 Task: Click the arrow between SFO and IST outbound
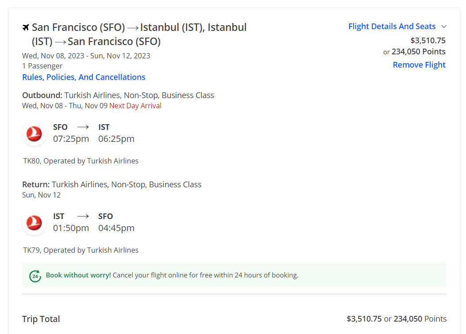pos(83,127)
